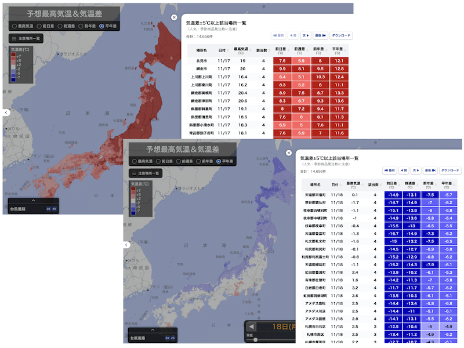Open 注意場所一覧 list in upper map
This screenshot has width=464, height=348.
[x=26, y=38]
